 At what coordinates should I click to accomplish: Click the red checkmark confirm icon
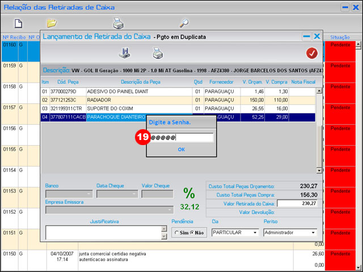click(311, 53)
